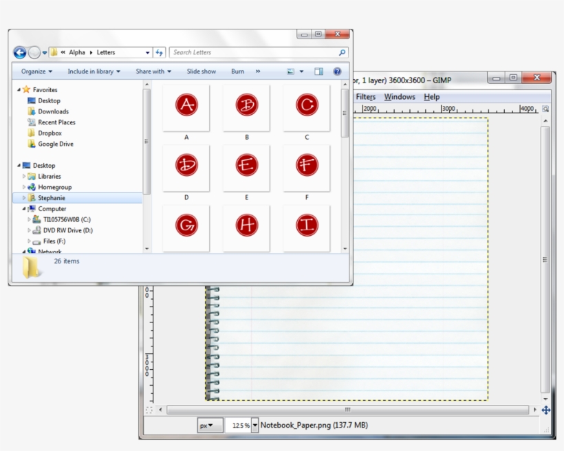Open the GIMP Windows menu

click(x=400, y=97)
